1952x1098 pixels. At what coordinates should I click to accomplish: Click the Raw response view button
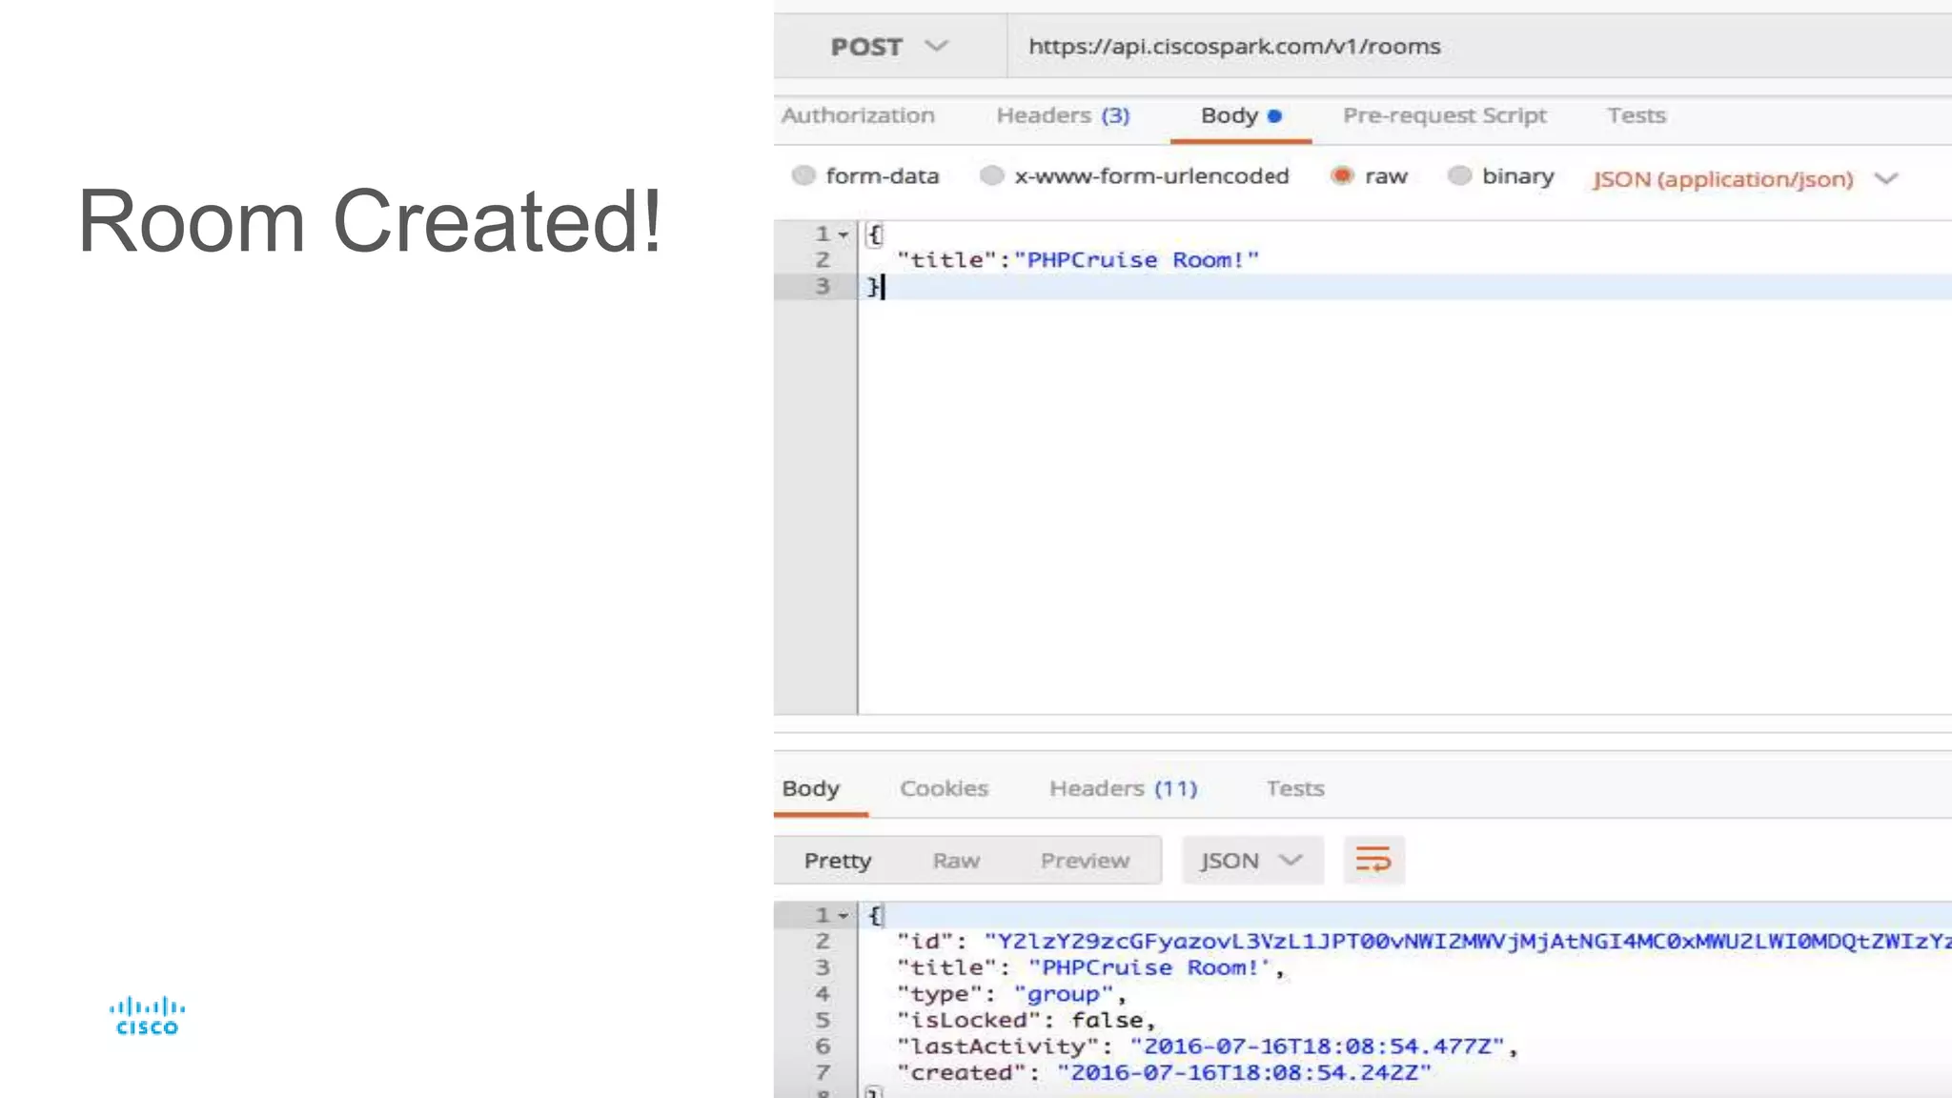956,861
